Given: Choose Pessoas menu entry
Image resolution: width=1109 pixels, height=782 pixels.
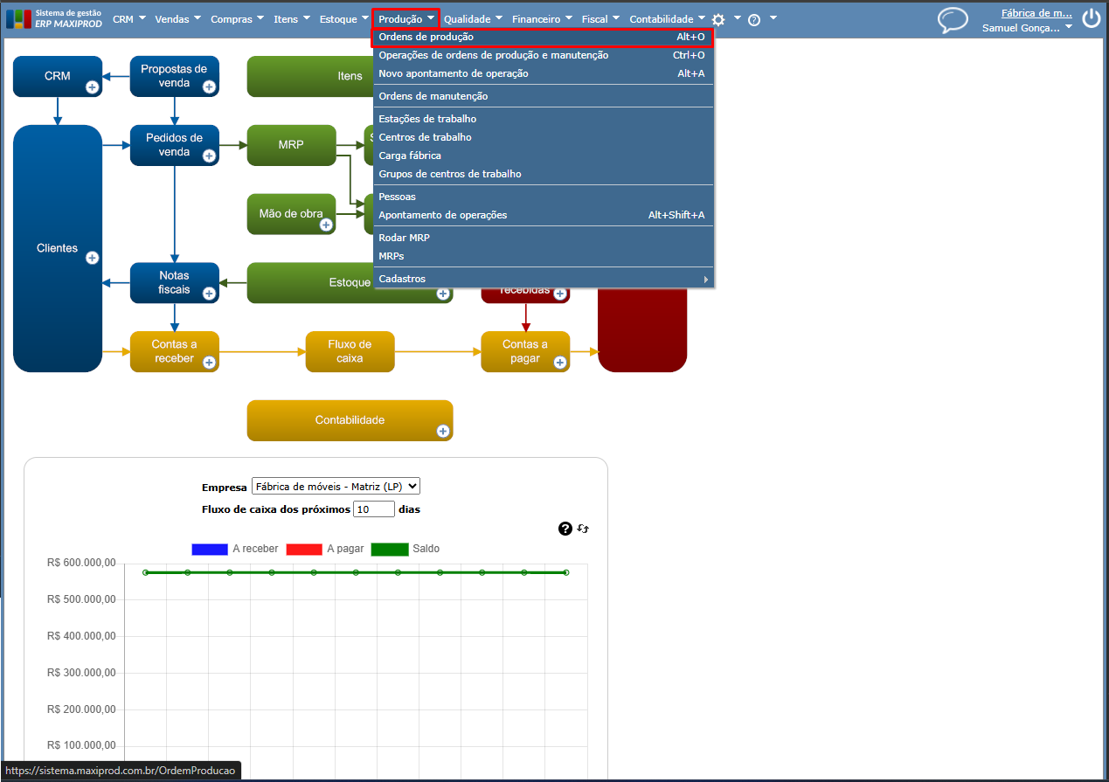Looking at the screenshot, I should (x=544, y=197).
